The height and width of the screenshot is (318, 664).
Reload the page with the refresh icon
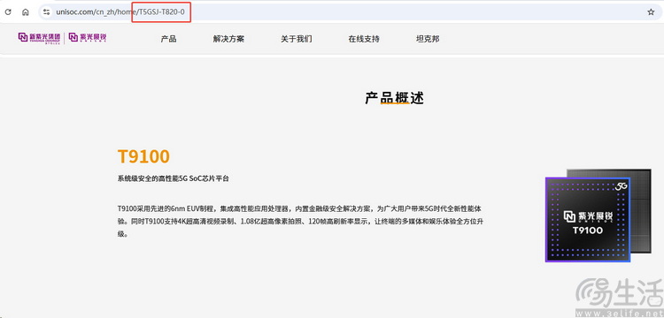click(8, 12)
